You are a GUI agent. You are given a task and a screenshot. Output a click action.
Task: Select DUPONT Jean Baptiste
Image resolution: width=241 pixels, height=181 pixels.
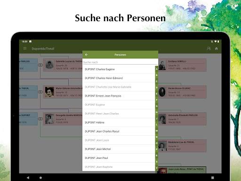(119, 167)
